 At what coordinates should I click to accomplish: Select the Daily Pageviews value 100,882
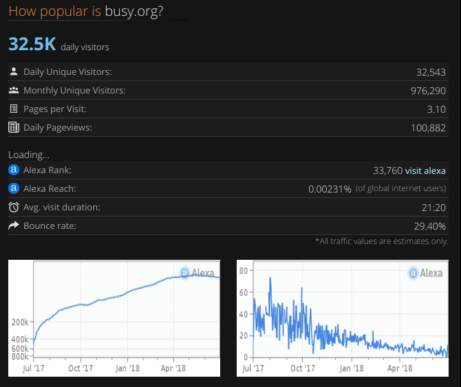(428, 128)
